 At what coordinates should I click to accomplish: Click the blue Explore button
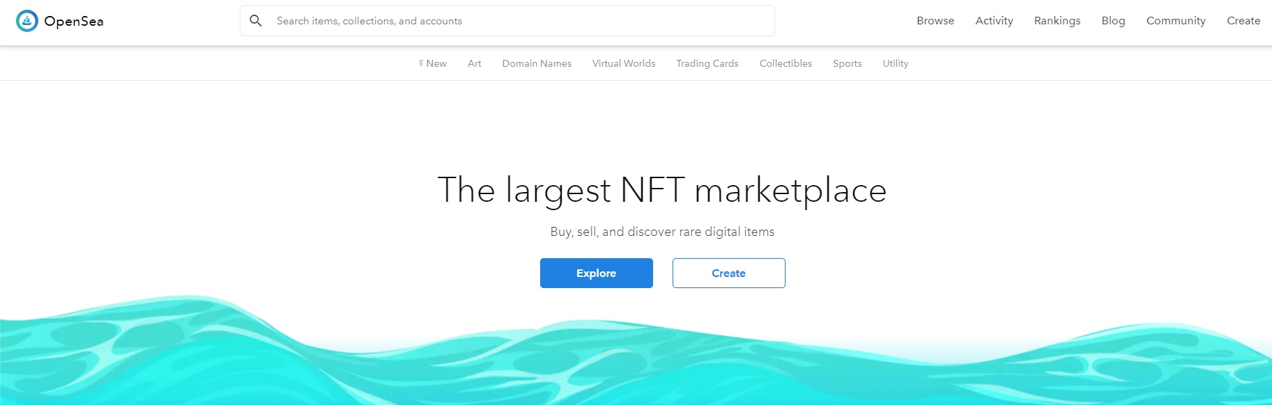pos(597,273)
